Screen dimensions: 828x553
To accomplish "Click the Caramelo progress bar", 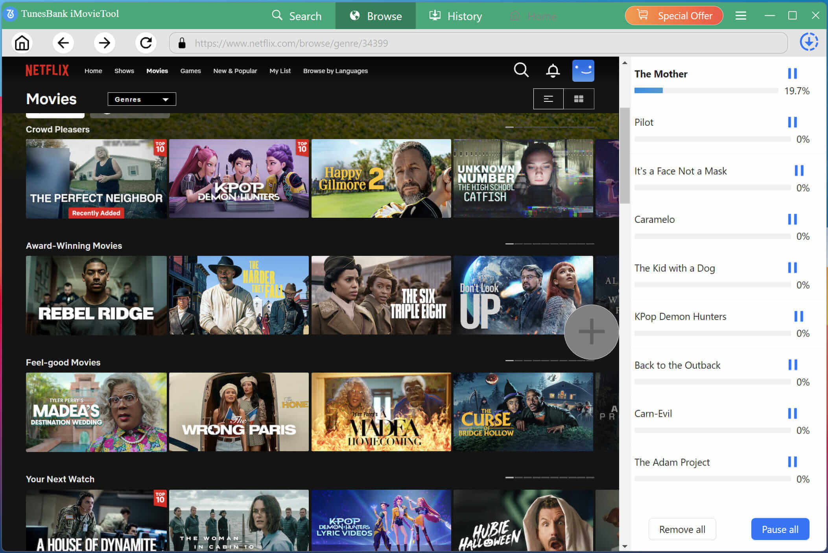I will [712, 236].
